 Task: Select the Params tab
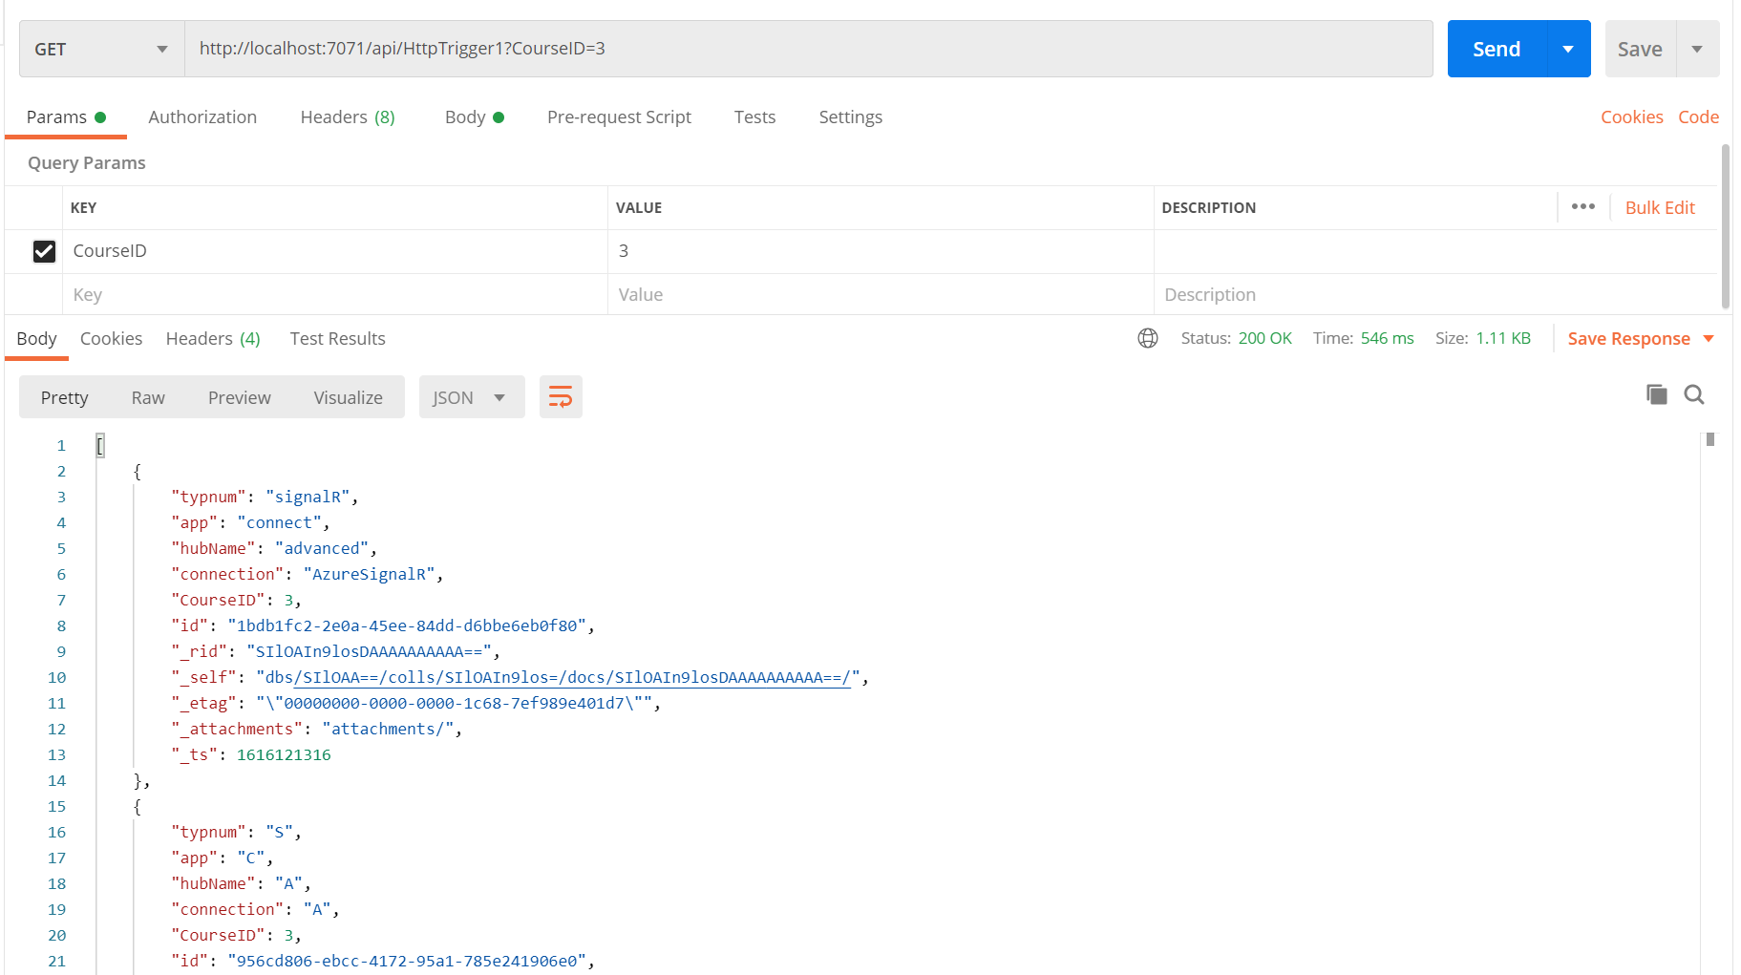[x=66, y=117]
